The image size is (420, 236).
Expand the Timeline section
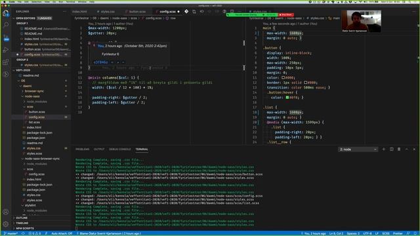pos(22,223)
